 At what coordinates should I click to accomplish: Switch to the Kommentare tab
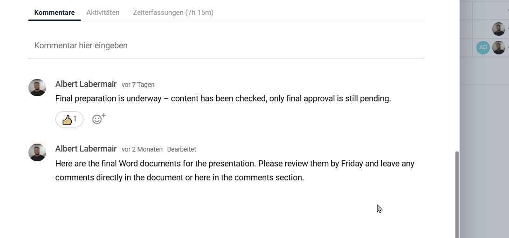click(x=55, y=13)
